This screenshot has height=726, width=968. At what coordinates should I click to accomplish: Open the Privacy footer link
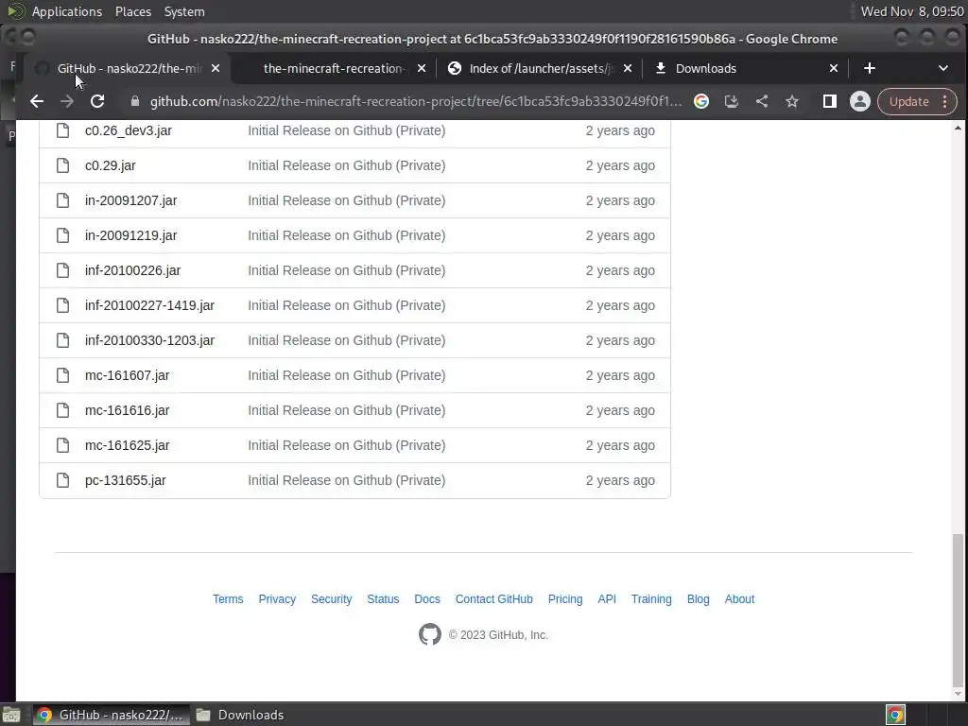pos(277,598)
